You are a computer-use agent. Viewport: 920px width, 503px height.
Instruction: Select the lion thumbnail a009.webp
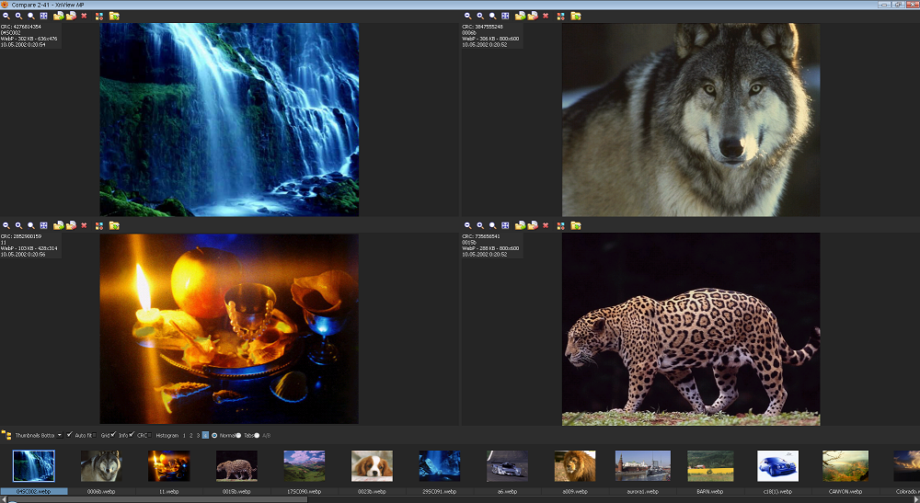pyautogui.click(x=574, y=466)
